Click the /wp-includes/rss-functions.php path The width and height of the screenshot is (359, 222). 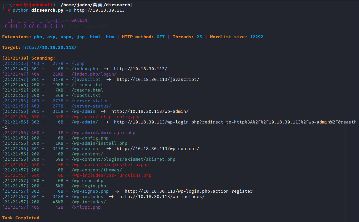(111, 175)
